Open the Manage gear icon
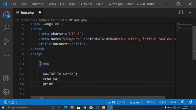This screenshot has width=196, height=110. pyautogui.click(x=6, y=92)
